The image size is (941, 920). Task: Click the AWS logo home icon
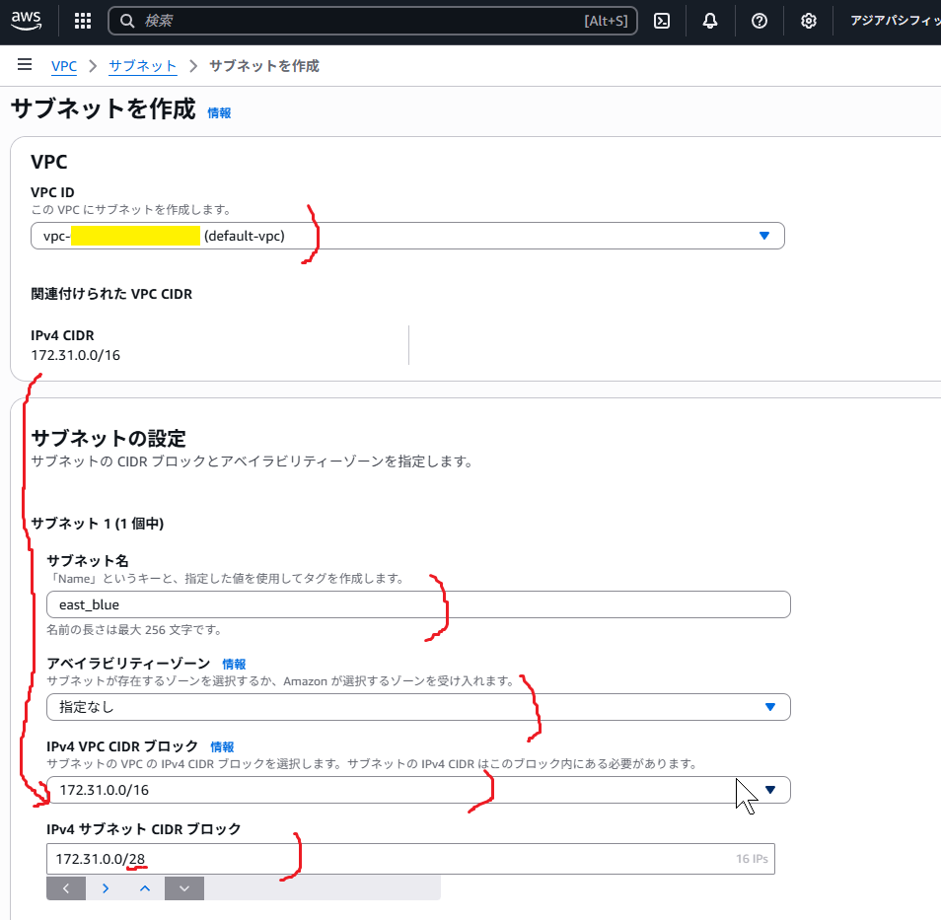[27, 20]
